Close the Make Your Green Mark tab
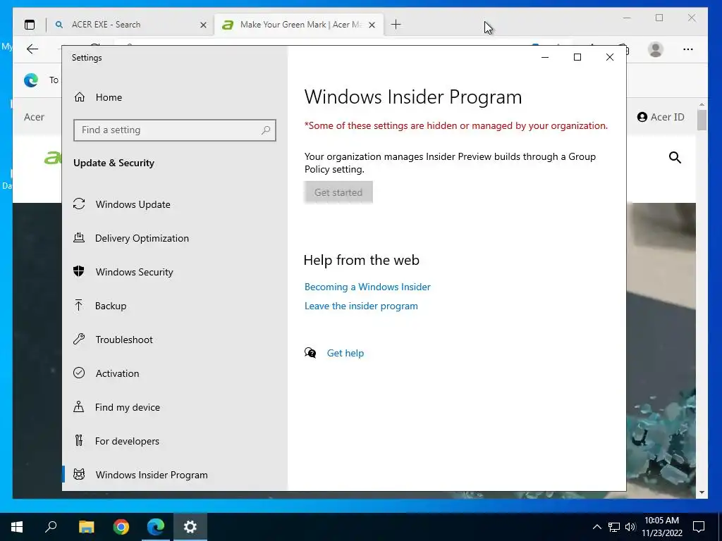 (372, 25)
